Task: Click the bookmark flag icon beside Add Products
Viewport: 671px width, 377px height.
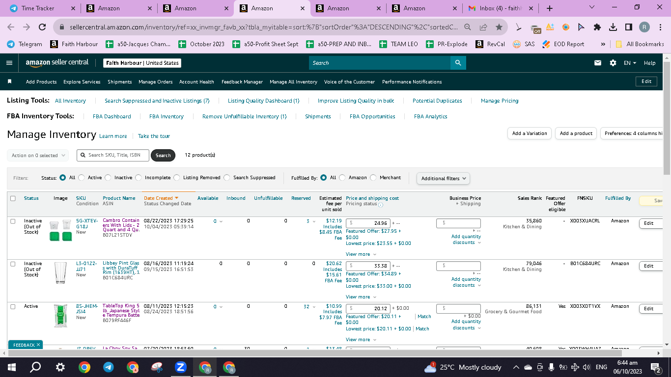Action: pyautogui.click(x=10, y=81)
